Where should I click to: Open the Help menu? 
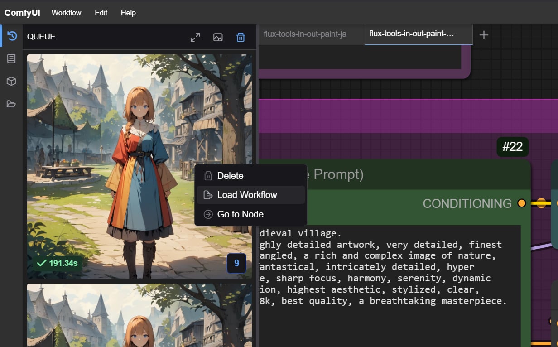[128, 13]
